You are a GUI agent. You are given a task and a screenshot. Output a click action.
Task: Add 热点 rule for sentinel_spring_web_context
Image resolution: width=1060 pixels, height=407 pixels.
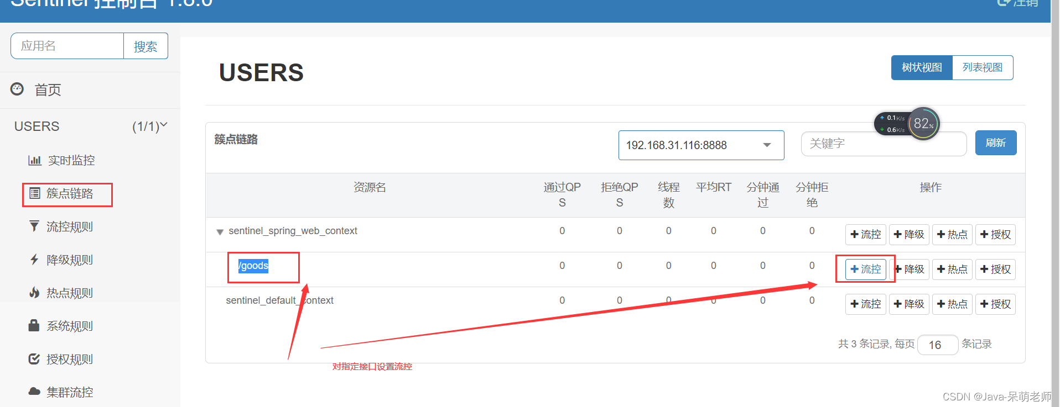pos(952,235)
